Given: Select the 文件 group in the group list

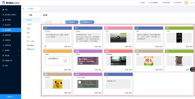Looking at the screenshot, I should pyautogui.click(x=28, y=37).
